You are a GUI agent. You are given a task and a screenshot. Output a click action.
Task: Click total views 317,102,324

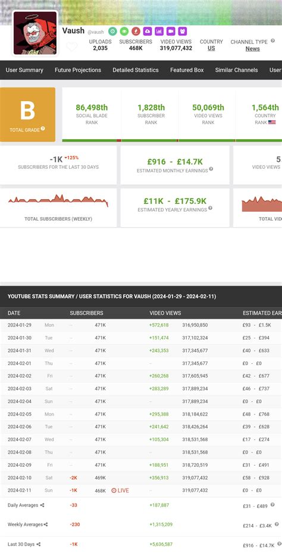click(x=195, y=338)
